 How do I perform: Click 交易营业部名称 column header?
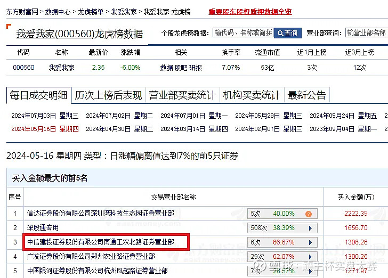click(x=173, y=197)
